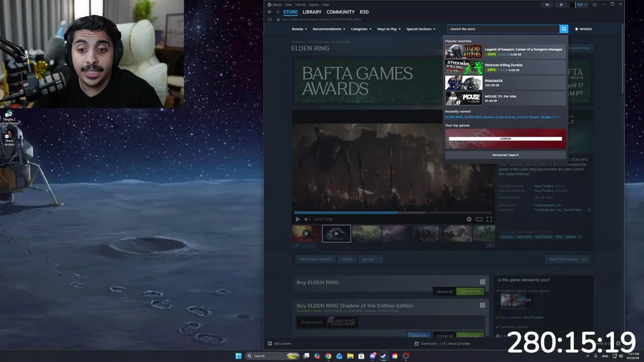Switch to the LIBRARY tab

coord(312,12)
